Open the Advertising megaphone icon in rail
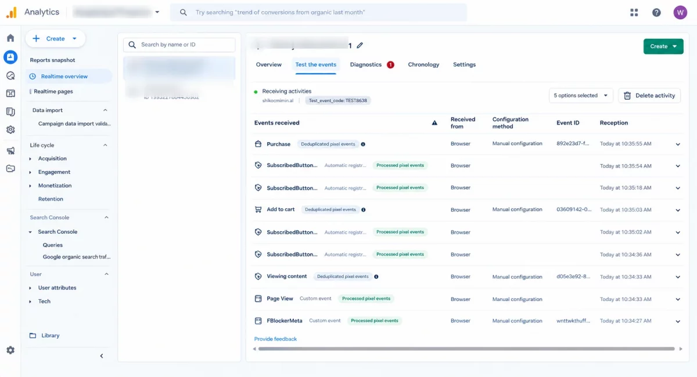Image resolution: width=697 pixels, height=377 pixels. coord(10,151)
